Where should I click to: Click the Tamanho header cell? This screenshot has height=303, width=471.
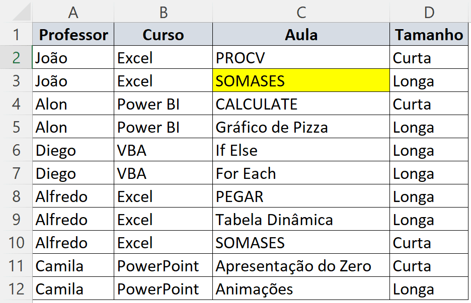click(x=429, y=35)
